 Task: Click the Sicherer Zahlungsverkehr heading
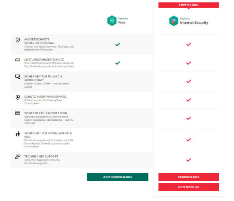(46, 113)
